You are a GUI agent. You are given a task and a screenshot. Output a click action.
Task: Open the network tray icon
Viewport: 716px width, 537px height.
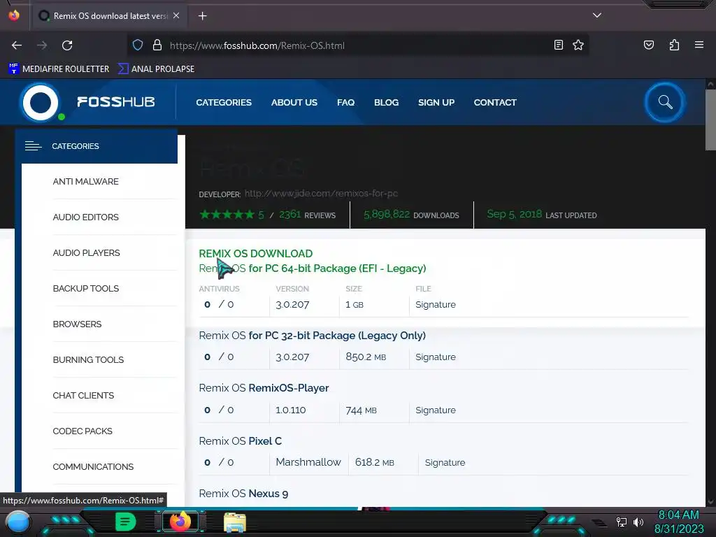click(x=622, y=522)
